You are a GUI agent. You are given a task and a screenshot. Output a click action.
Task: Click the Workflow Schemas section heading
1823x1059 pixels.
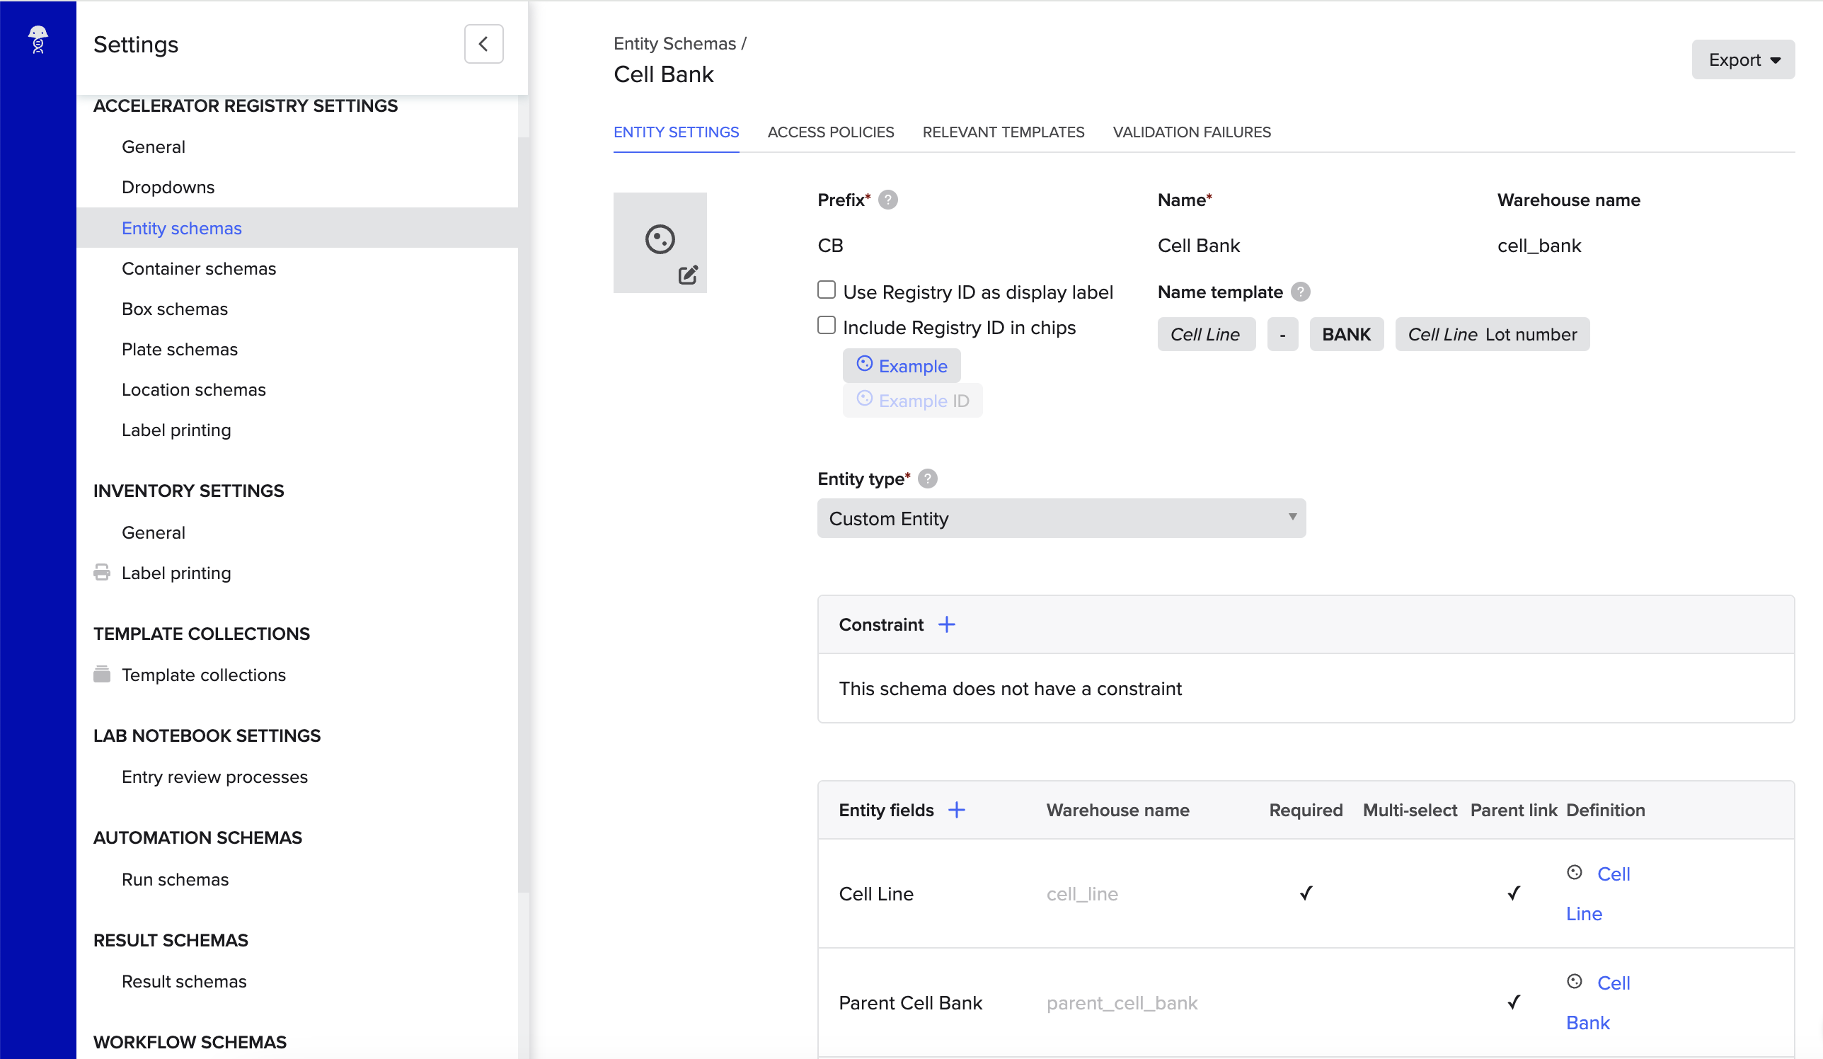(x=190, y=1042)
